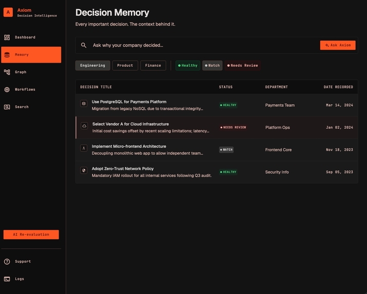
Task: Open the Workflows section
Action: 31,90
